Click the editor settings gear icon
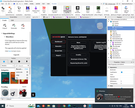This screenshot has height=108, width=135. pos(106,17)
